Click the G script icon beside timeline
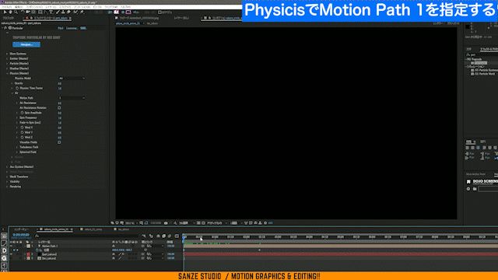Screen dimensions: 498x280 click(x=4, y=258)
